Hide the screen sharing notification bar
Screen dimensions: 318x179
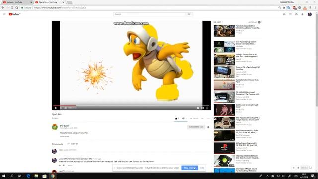tap(202, 168)
